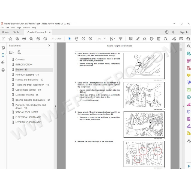Print the document
191x191 pixels.
[24, 39]
